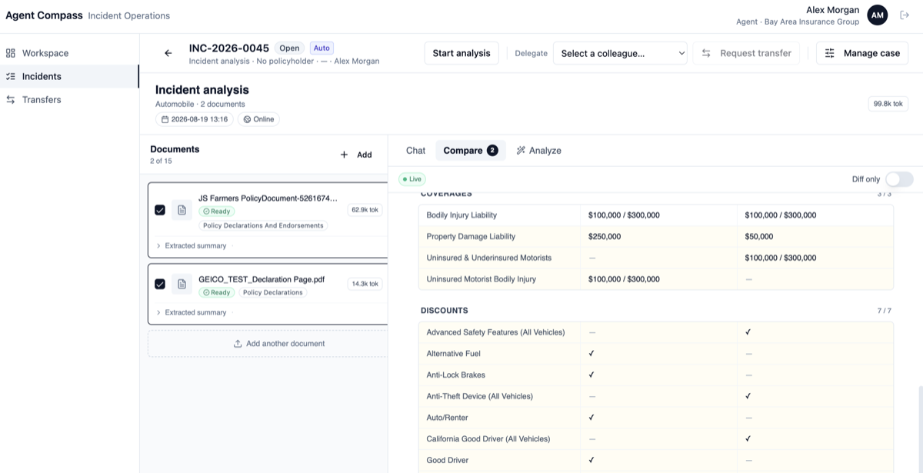Screen dimensions: 923x473
Task: Click the Anti-Lock Brakes checkmark
Action: coord(591,375)
